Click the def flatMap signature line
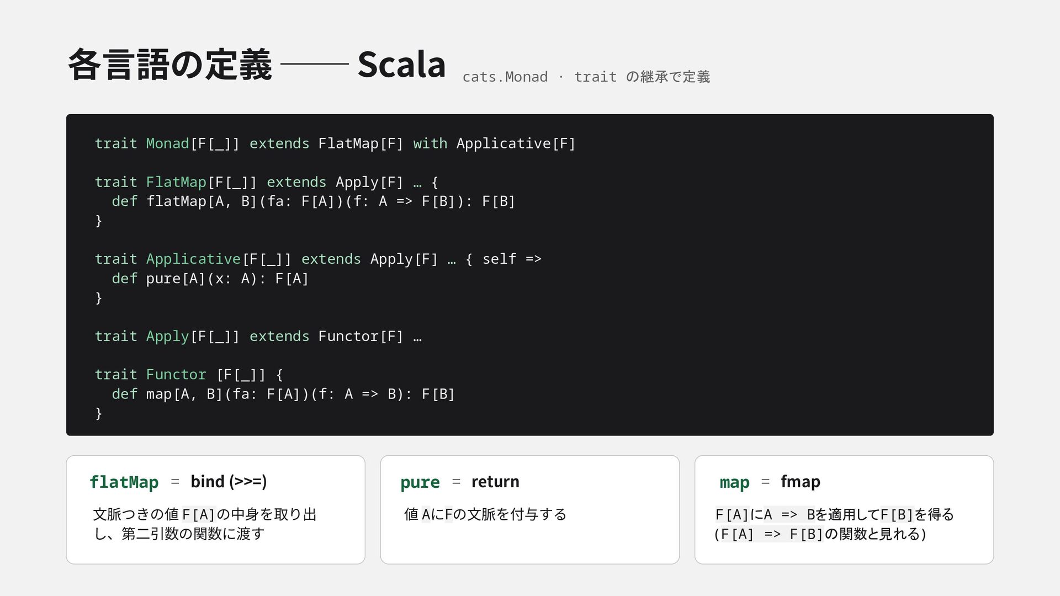 point(313,201)
